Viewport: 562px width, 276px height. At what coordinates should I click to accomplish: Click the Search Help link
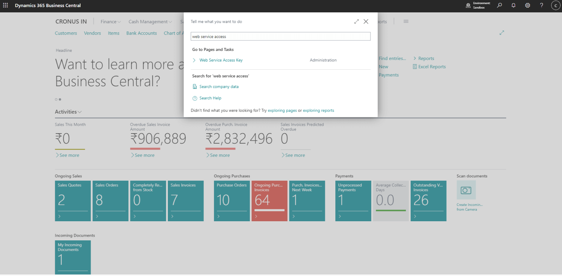(211, 98)
